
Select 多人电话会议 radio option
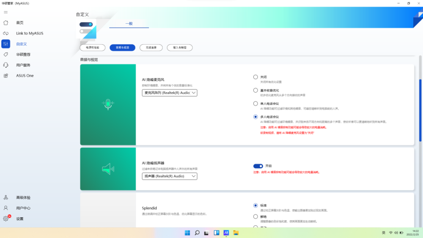click(x=255, y=117)
